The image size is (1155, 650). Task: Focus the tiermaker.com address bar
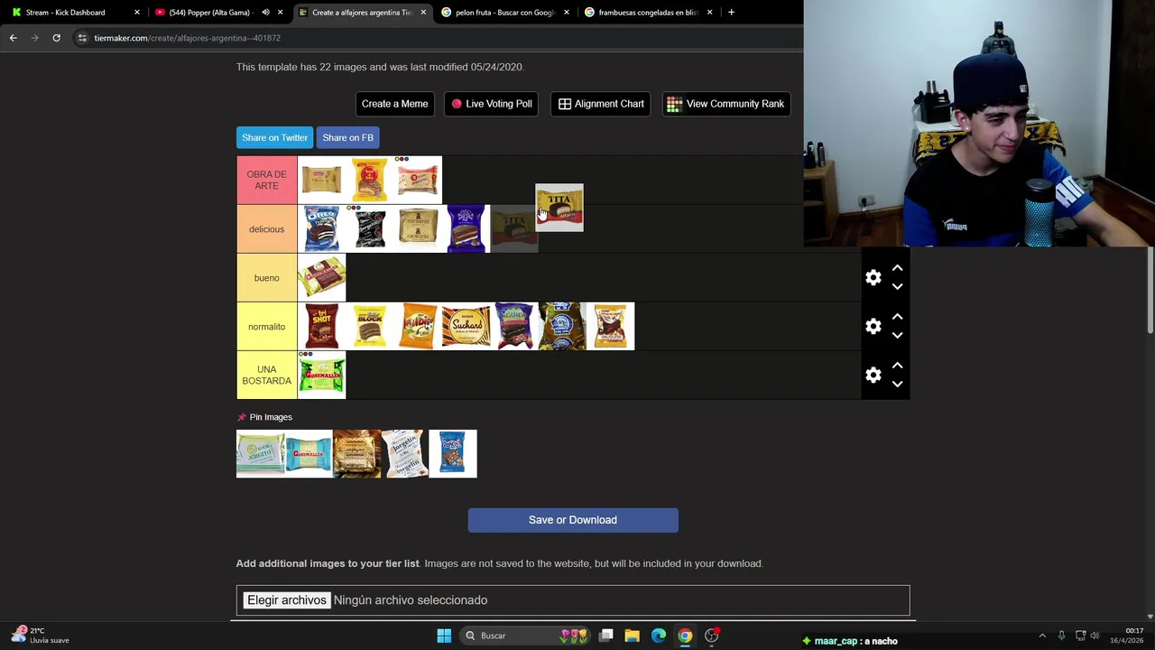[433, 38]
